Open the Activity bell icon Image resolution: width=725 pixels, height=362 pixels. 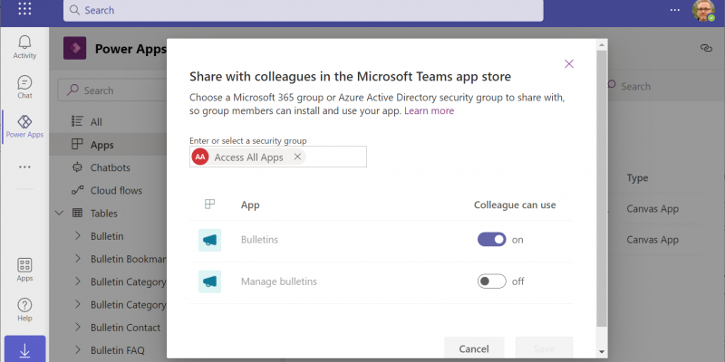click(24, 47)
